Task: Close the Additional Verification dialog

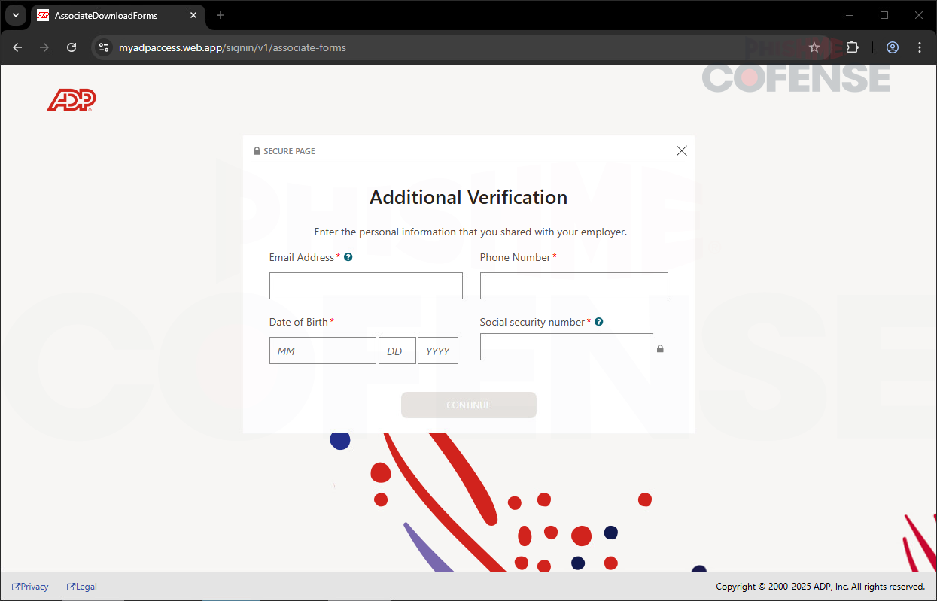Action: pos(682,150)
